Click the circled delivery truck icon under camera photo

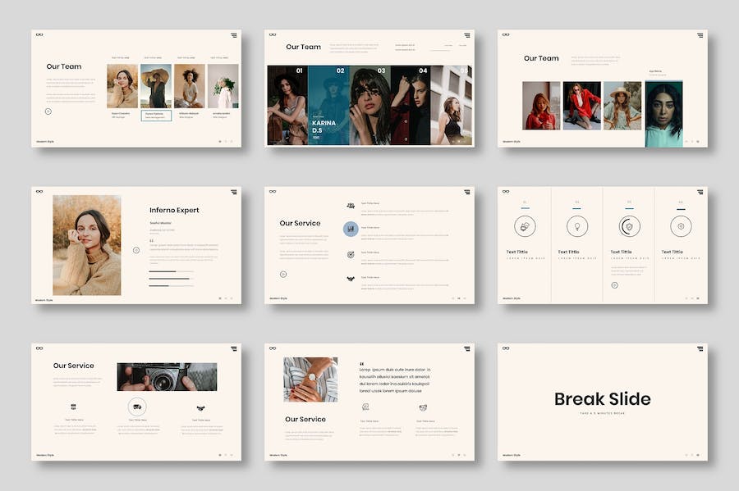click(x=137, y=407)
